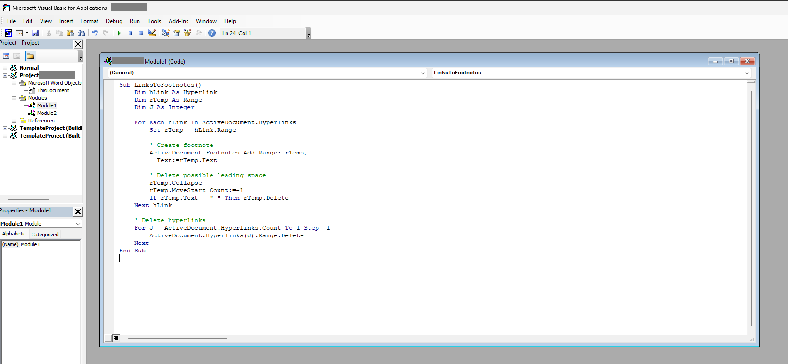Open Find using the binoculars icon
788x364 pixels.
click(81, 33)
